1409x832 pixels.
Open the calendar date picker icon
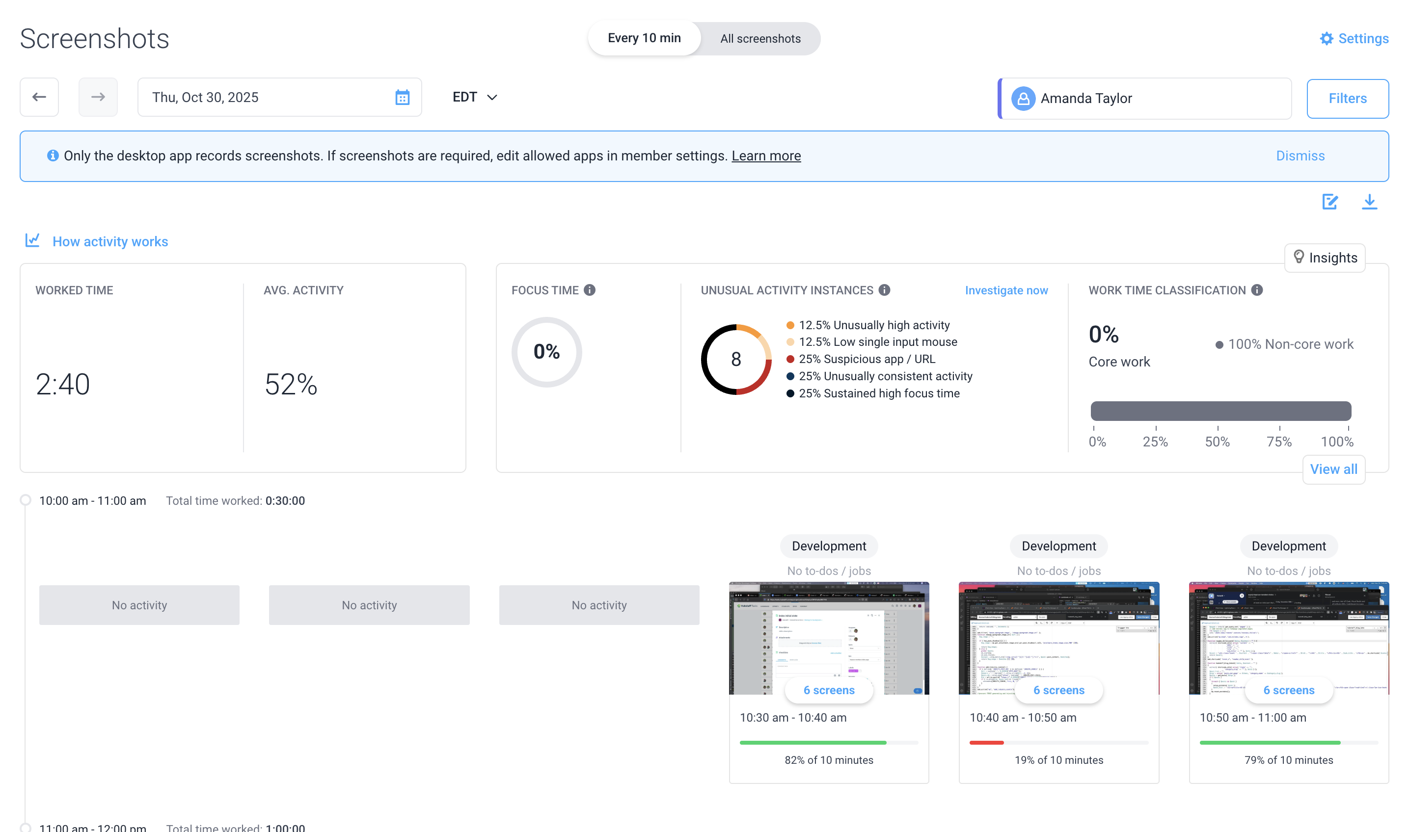pyautogui.click(x=402, y=97)
